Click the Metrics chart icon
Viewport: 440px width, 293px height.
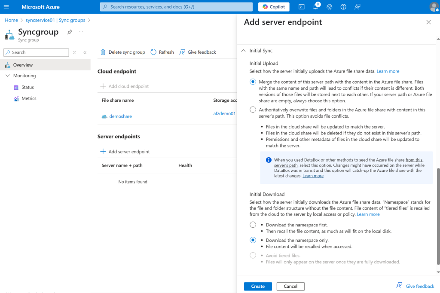[16, 98]
